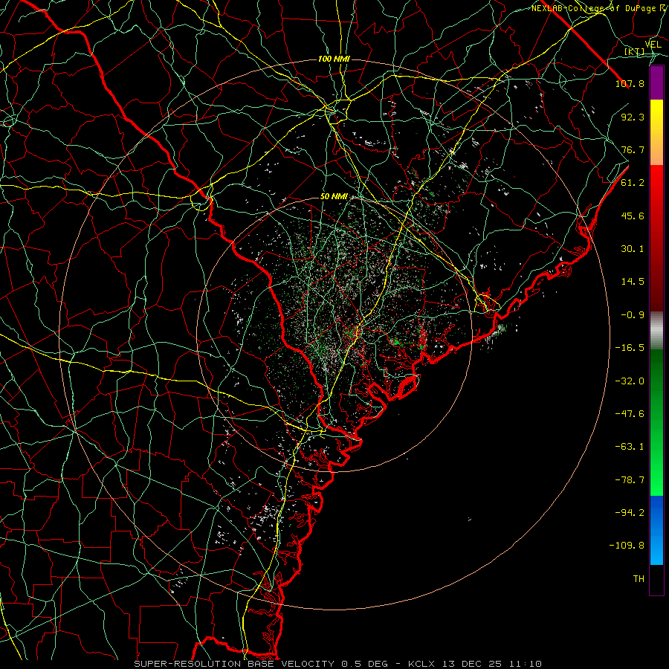This screenshot has width=669, height=669.
Task: Click the purple segment of color bar
Action: (x=656, y=83)
